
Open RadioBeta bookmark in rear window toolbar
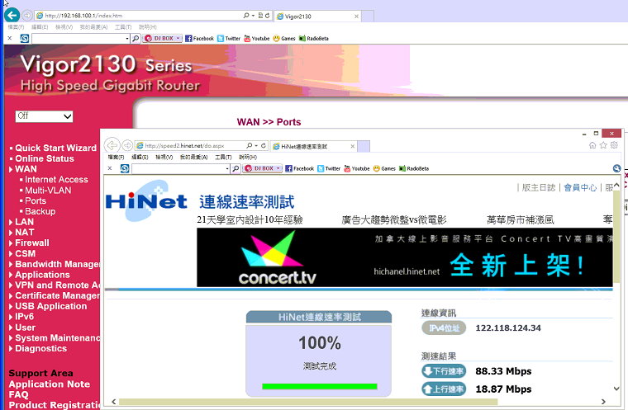click(314, 39)
